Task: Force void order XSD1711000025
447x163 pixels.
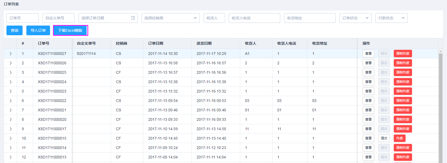Action: pyautogui.click(x=403, y=72)
